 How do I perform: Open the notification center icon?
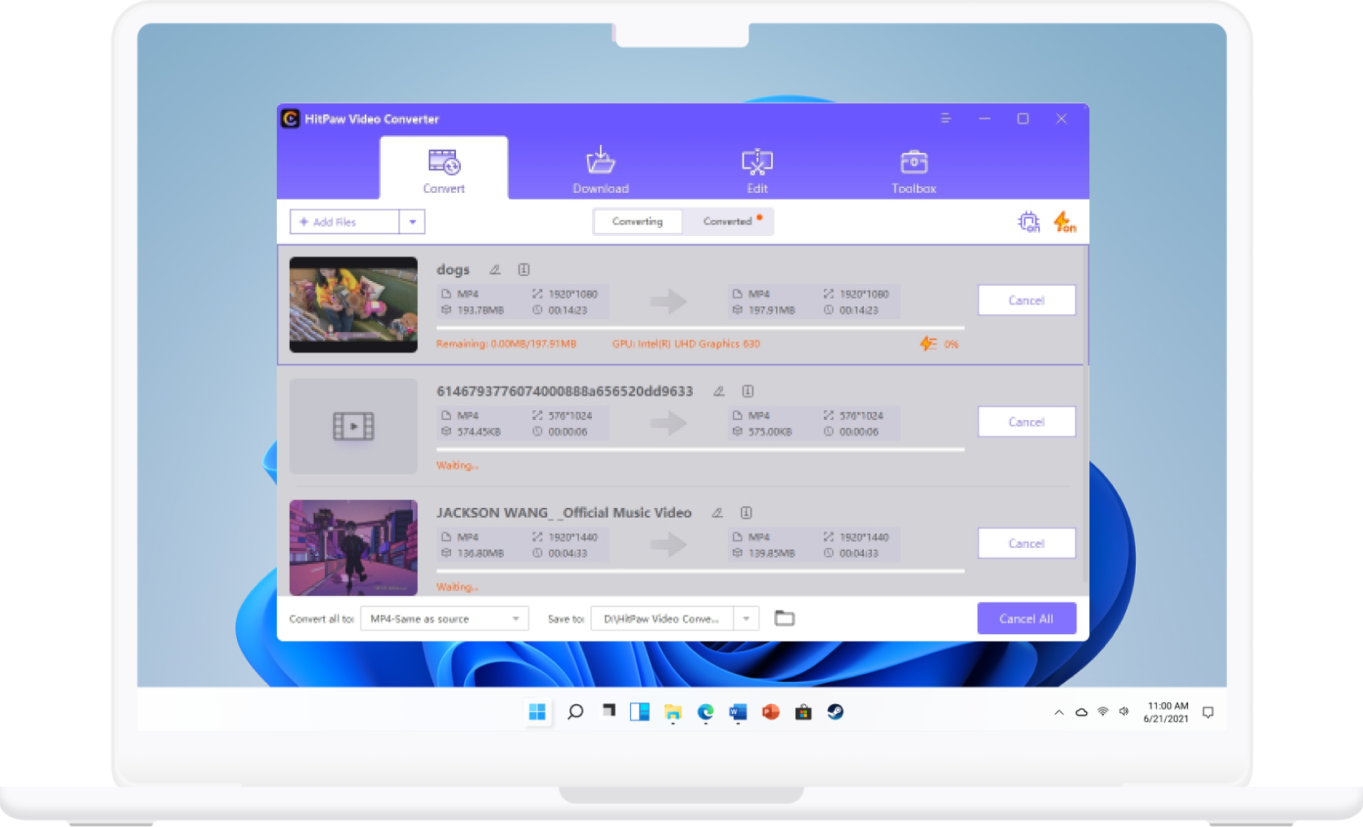pos(1208,712)
